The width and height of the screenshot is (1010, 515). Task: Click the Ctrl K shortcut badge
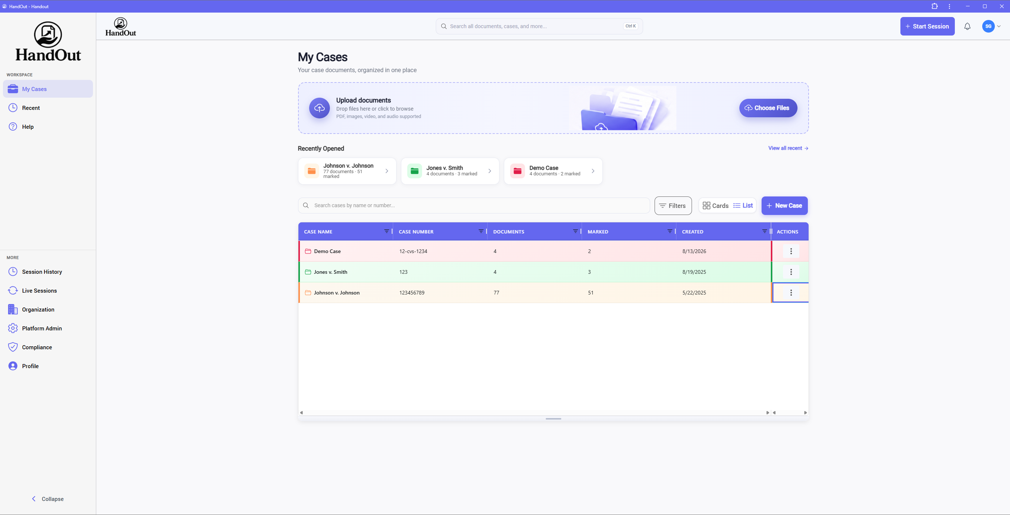[x=631, y=26]
